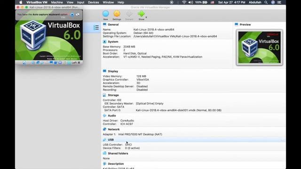301x169 pixels.
Task: Click Adapter 1 Intel PRO/1000 MT Desktop (NAT)
Action: [140, 134]
